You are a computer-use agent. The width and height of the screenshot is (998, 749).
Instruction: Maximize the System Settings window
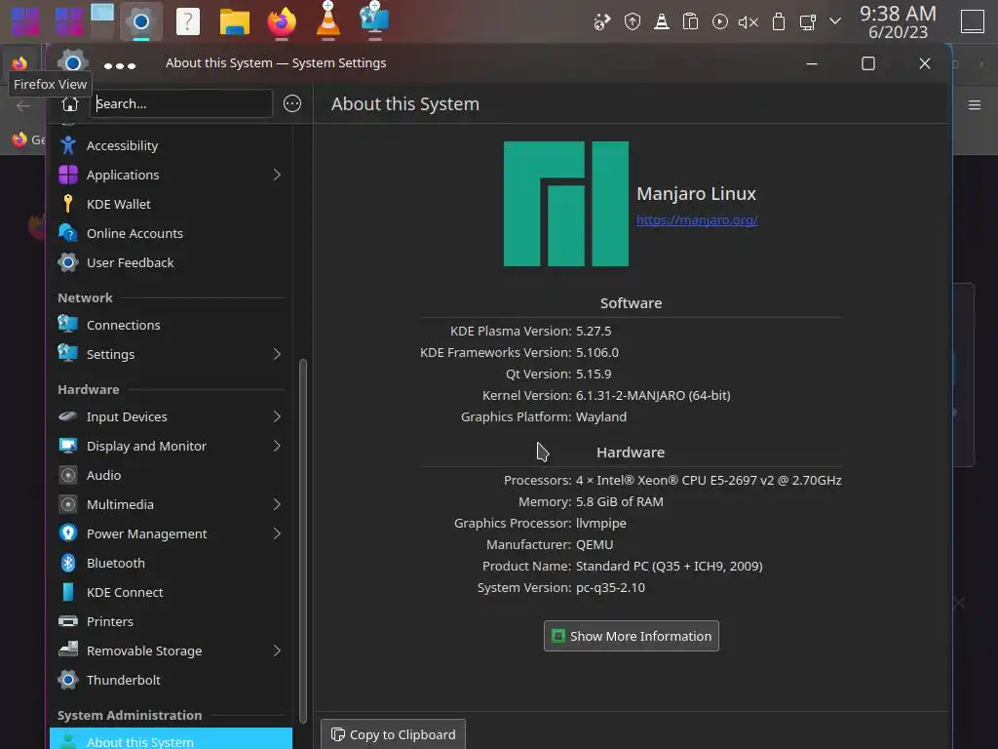click(x=868, y=63)
